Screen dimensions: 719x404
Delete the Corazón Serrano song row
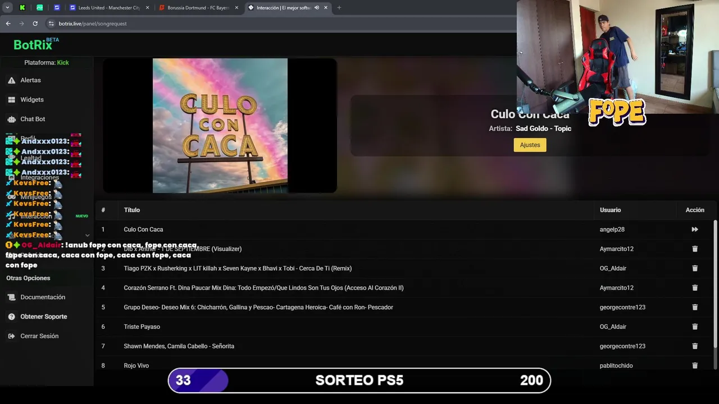695,288
